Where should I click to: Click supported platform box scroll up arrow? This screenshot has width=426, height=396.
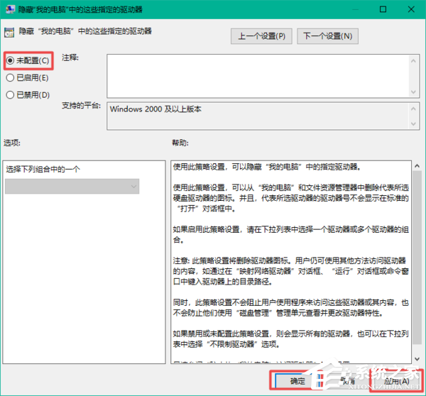click(413, 109)
